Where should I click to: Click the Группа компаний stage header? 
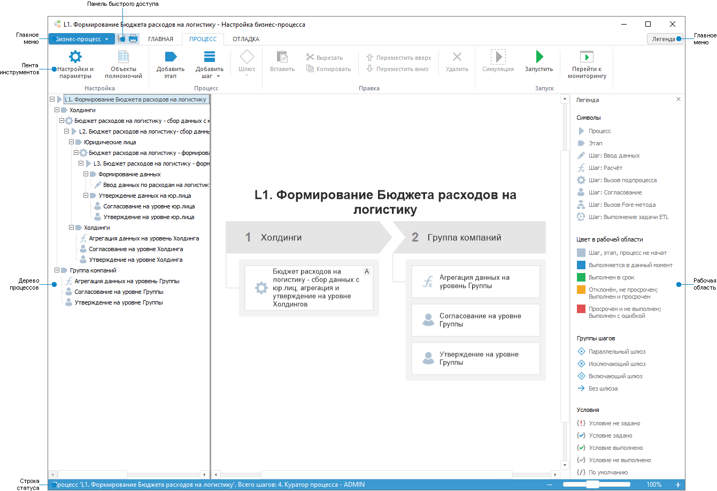[x=464, y=238]
